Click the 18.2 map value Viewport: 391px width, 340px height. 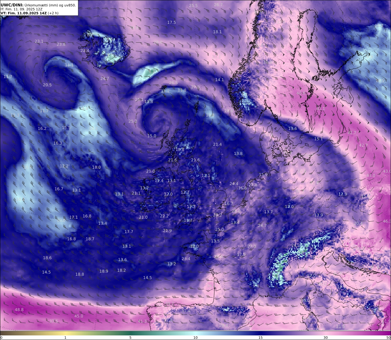tap(122, 270)
